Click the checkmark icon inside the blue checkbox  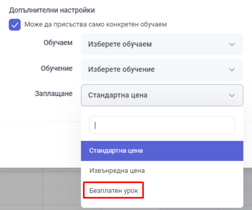pyautogui.click(x=15, y=25)
